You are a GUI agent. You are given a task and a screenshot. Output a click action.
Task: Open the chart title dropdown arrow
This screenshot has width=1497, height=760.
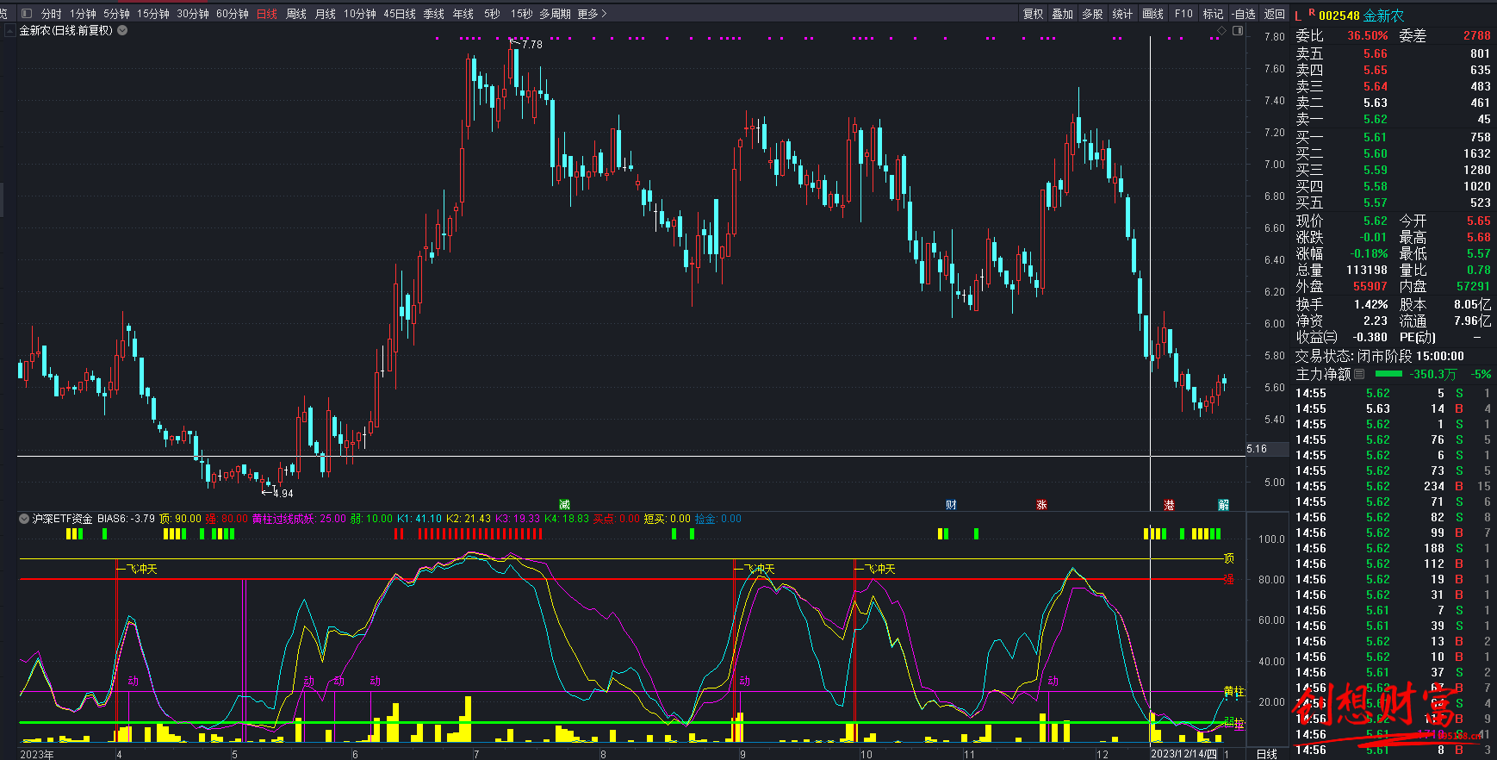[x=122, y=30]
